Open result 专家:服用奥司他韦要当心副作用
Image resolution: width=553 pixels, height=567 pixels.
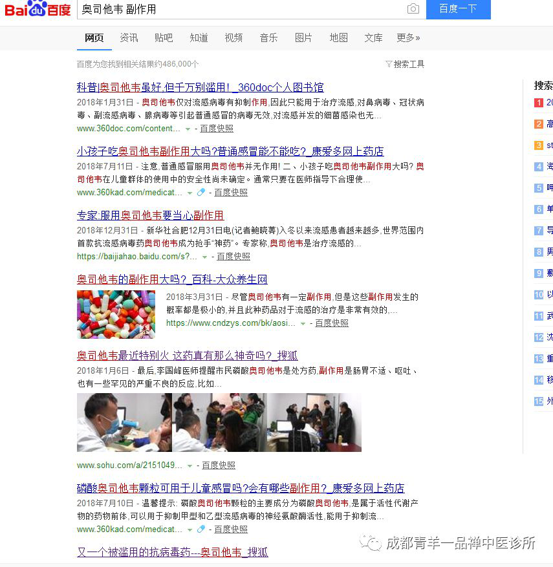click(150, 215)
